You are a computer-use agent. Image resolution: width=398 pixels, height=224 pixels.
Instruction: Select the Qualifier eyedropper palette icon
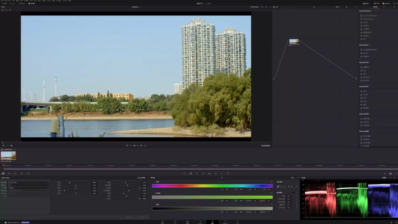[x=191, y=173]
